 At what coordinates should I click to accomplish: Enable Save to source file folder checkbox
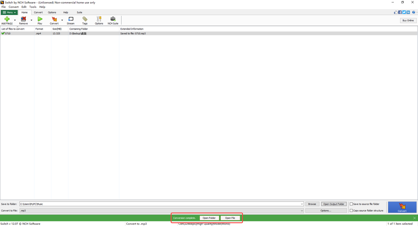tap(351, 204)
